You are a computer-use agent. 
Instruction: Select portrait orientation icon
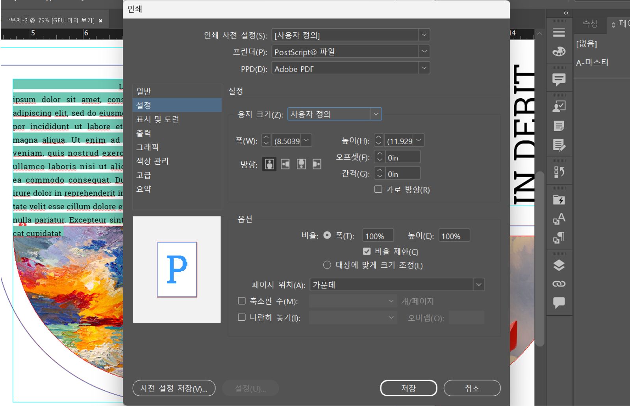point(269,164)
